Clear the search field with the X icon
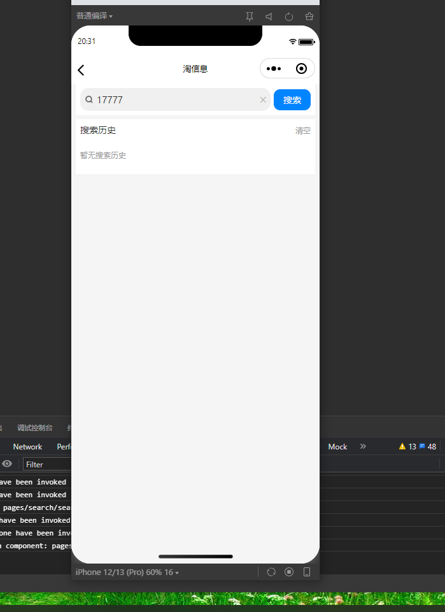The width and height of the screenshot is (445, 612). [x=263, y=100]
